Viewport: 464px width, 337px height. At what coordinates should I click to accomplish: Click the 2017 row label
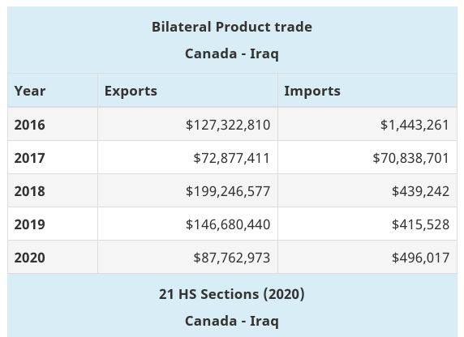click(29, 157)
